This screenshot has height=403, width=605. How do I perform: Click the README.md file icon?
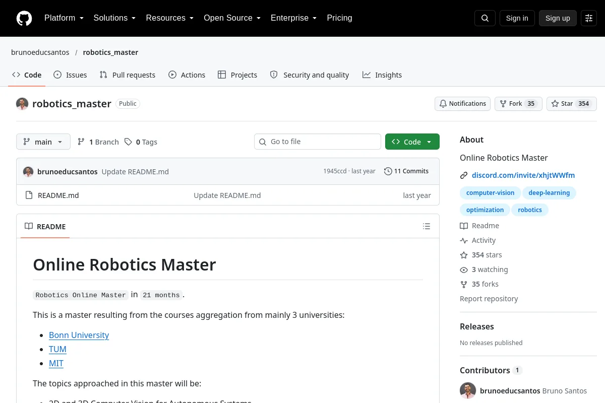[29, 195]
